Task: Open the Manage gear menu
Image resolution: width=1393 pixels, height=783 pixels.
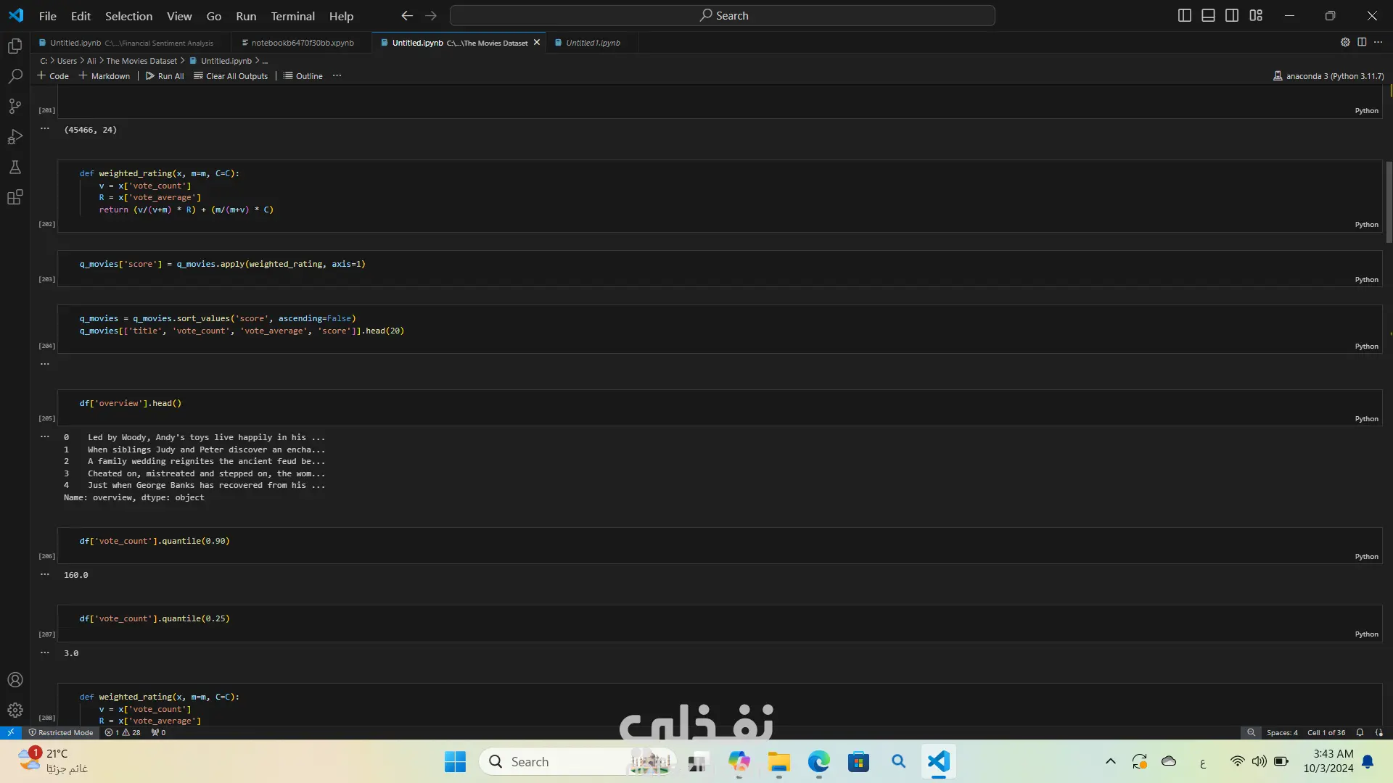Action: [x=15, y=710]
